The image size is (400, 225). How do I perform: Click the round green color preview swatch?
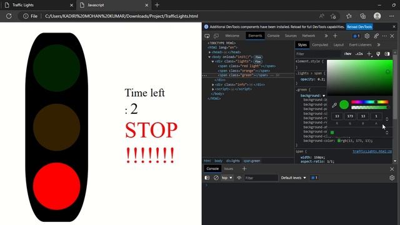[344, 104]
